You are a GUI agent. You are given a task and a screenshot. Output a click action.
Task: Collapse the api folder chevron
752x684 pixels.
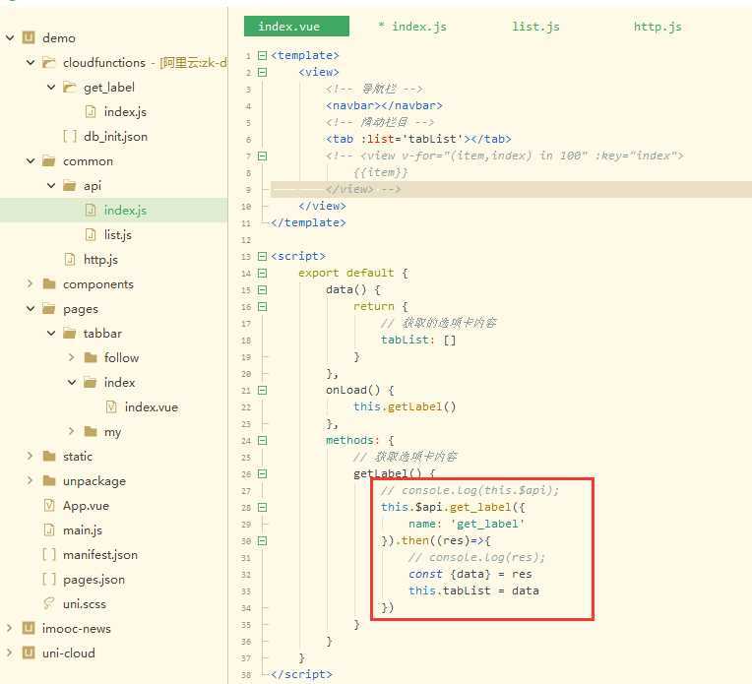[51, 185]
